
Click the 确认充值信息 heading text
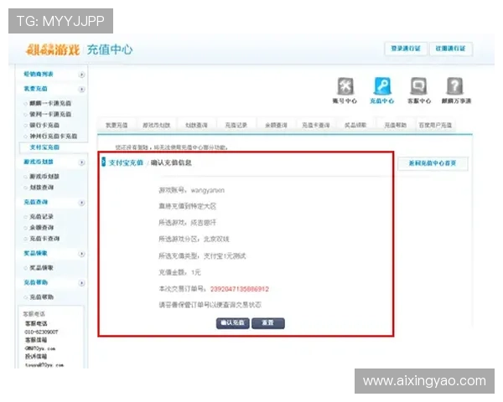click(171, 162)
